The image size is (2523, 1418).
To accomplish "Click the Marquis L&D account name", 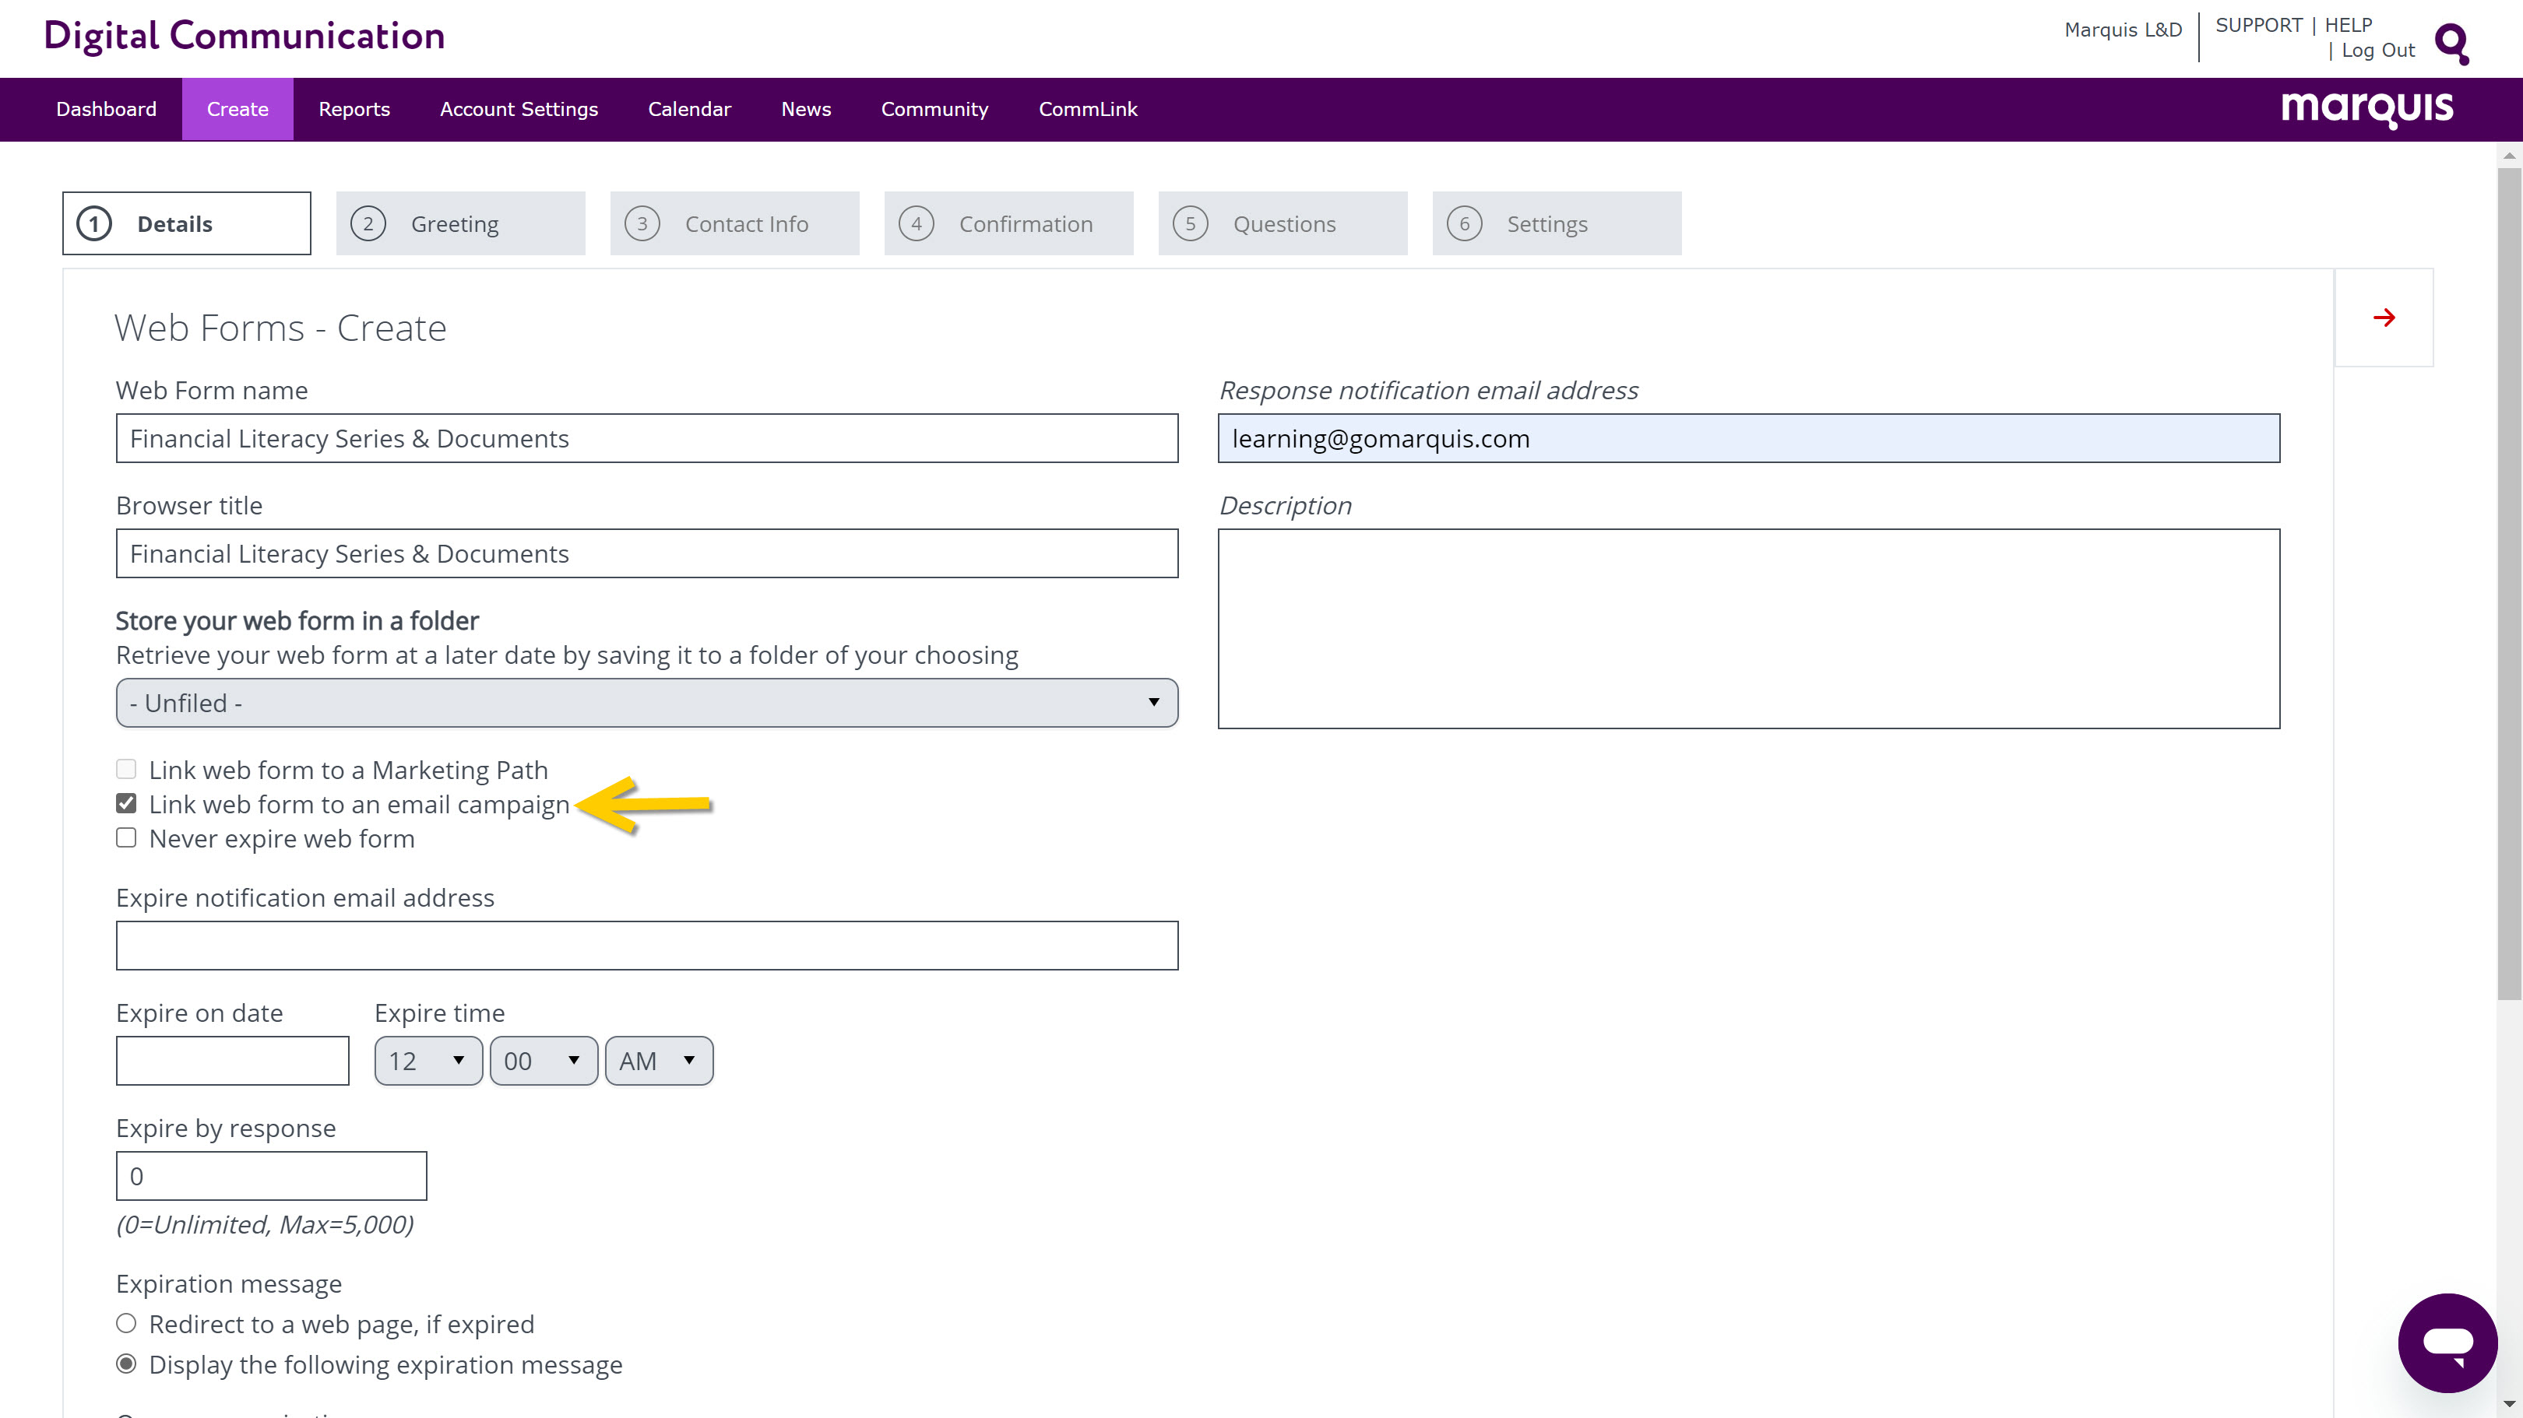I will 2124,30.
